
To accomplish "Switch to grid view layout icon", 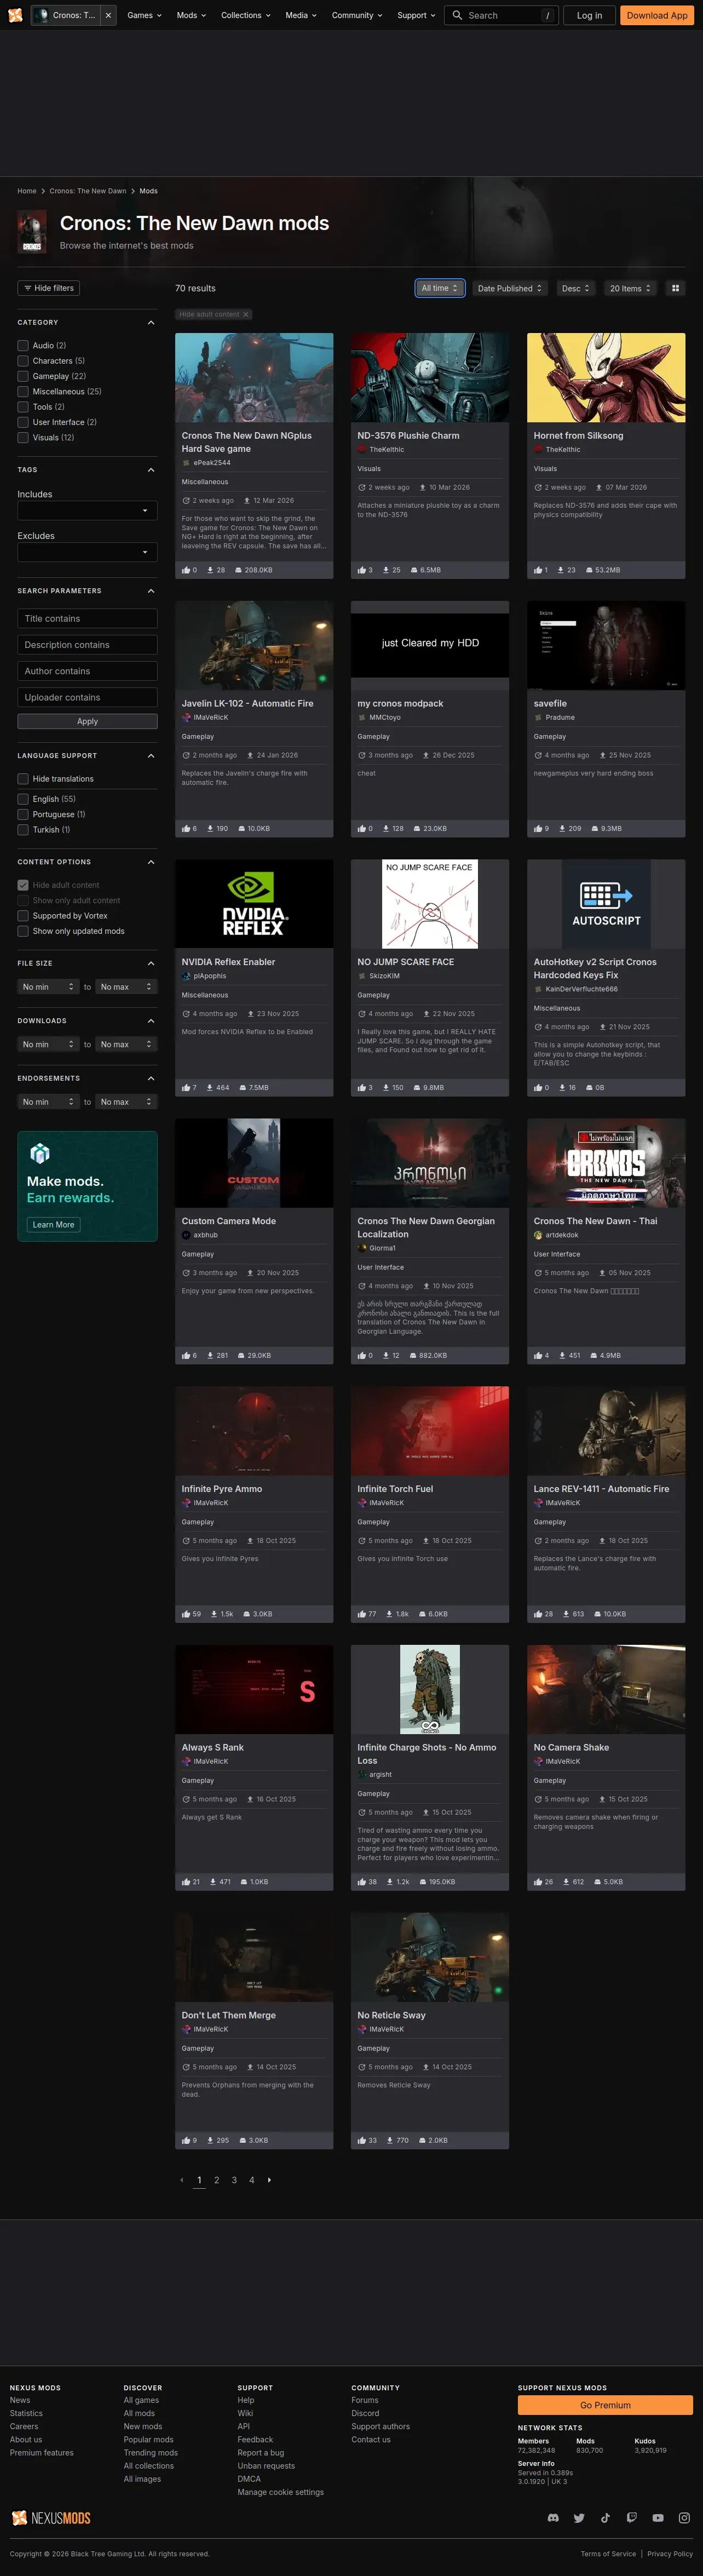I will click(x=676, y=288).
